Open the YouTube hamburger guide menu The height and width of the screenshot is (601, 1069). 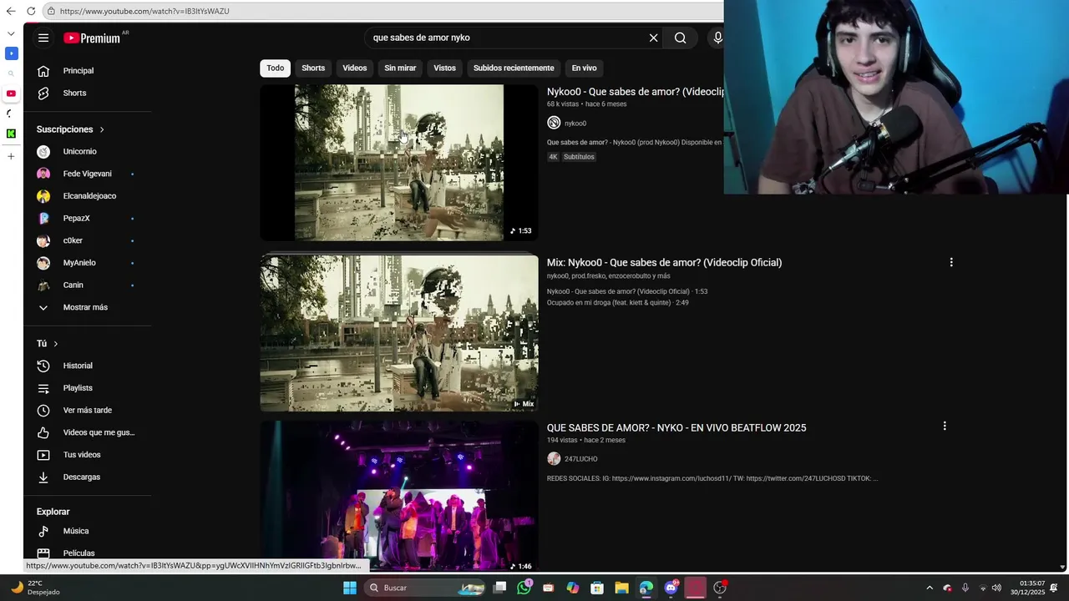point(43,38)
